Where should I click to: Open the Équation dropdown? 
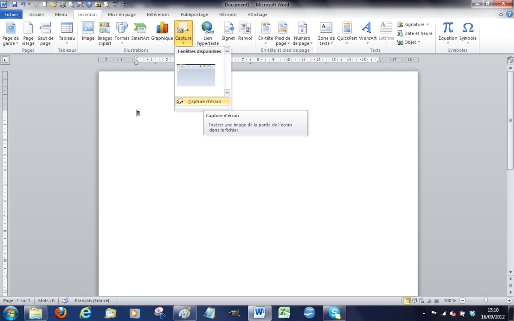click(448, 34)
